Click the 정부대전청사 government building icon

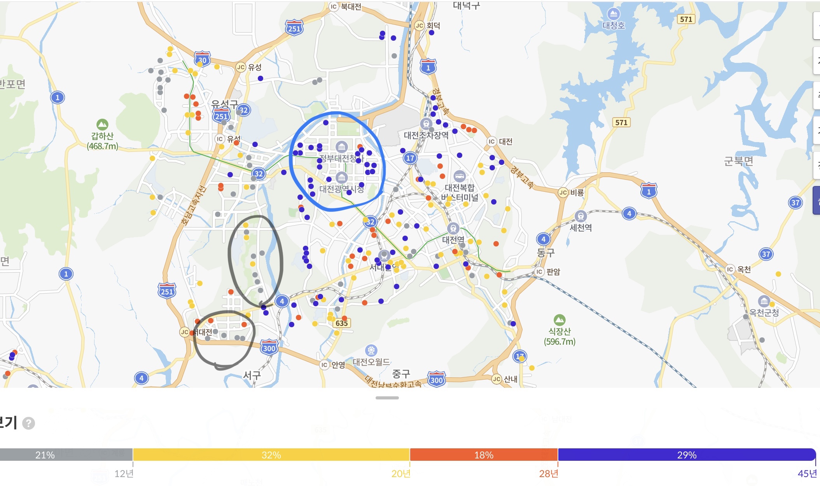click(341, 147)
